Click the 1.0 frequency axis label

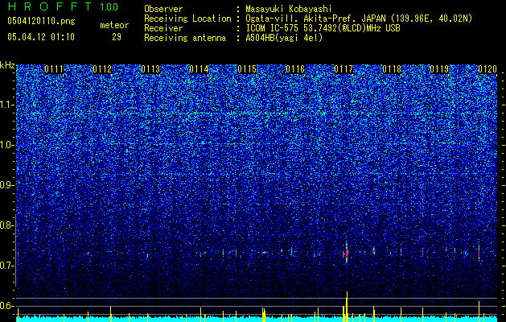pos(7,145)
